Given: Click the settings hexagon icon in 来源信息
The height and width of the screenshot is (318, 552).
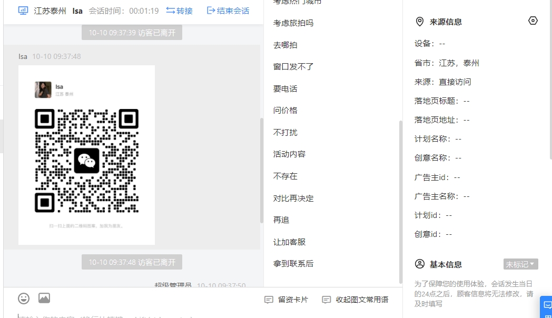Looking at the screenshot, I should (x=533, y=21).
